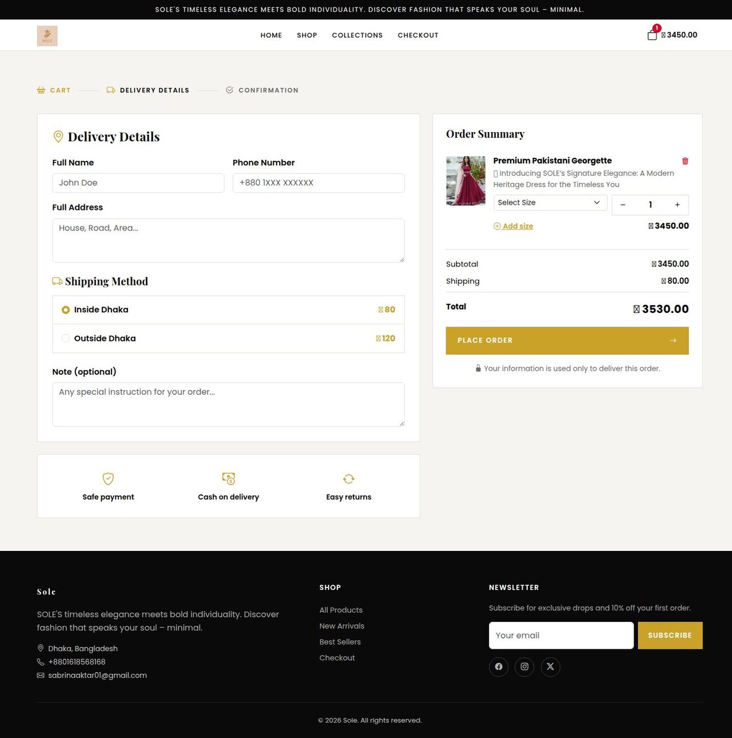Open the Instagram social icon
Viewport: 732px width, 738px height.
click(x=524, y=666)
